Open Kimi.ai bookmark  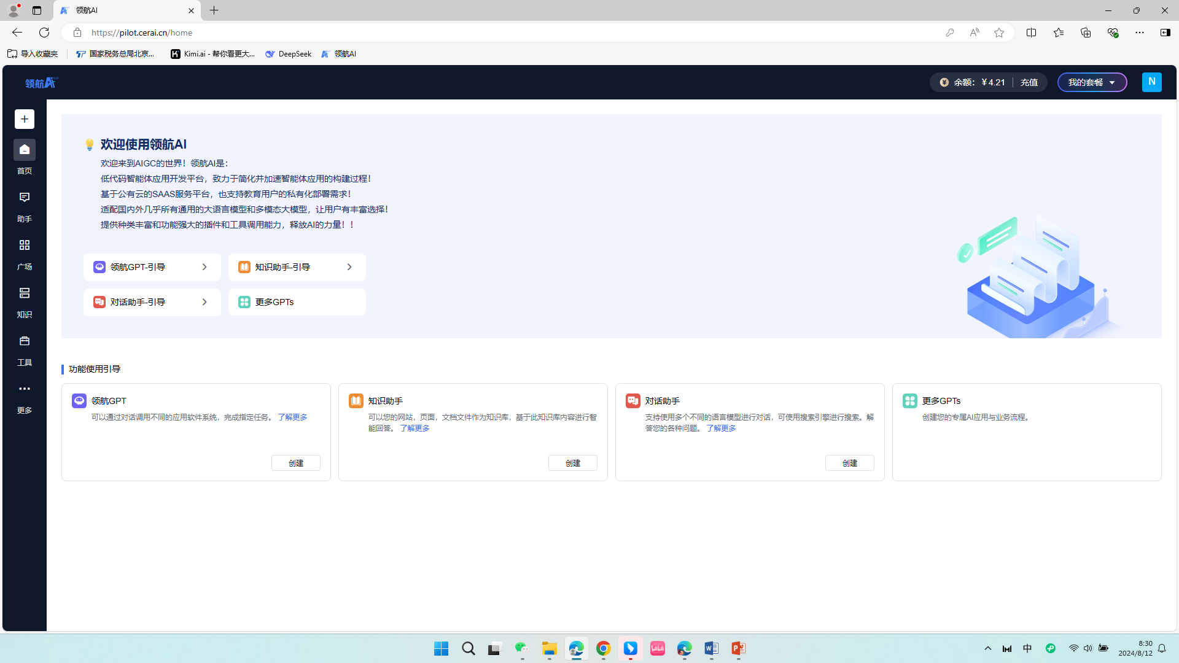(x=212, y=54)
